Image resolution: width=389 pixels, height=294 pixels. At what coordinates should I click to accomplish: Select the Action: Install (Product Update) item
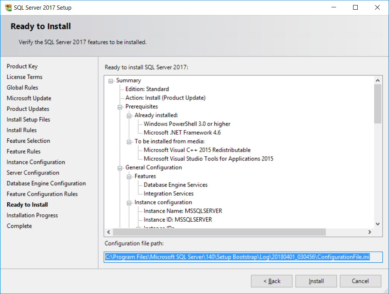click(165, 98)
